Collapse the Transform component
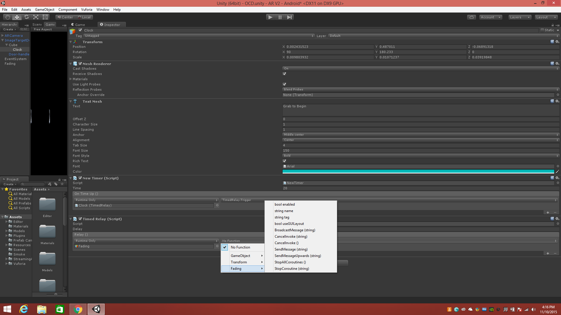Screen dimensions: 561x315 [71, 42]
